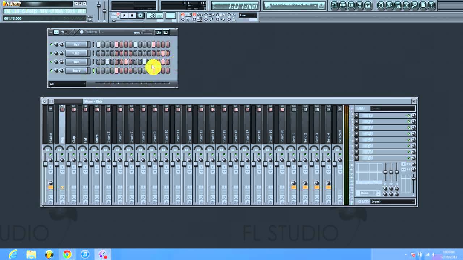
Task: Toggle the first step of Kick row
Action: click(98, 44)
